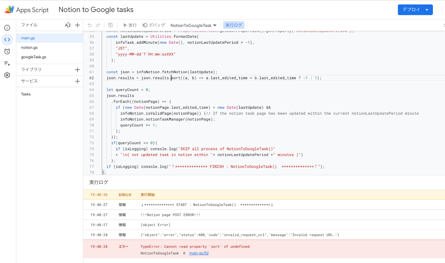
Task: Click the project title Notion to Google tasks
Action: [x=96, y=10]
